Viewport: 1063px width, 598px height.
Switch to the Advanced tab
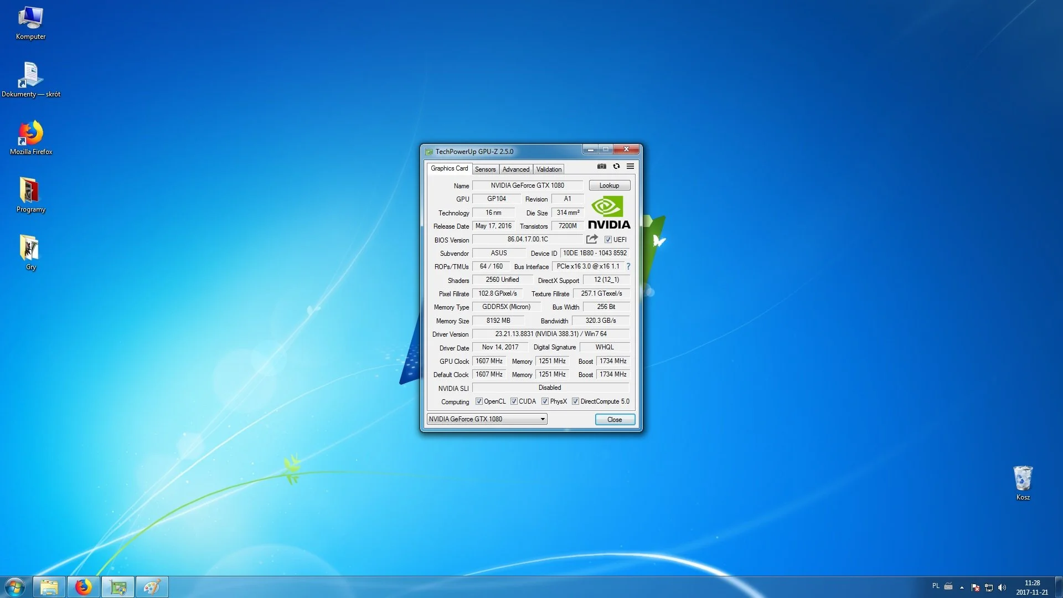point(516,169)
